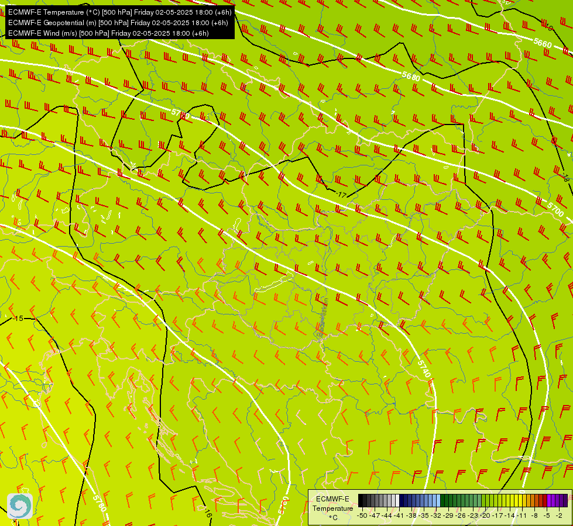Click the -32 value on temperature legend
Viewport: 573px width, 526px height.
(436, 515)
